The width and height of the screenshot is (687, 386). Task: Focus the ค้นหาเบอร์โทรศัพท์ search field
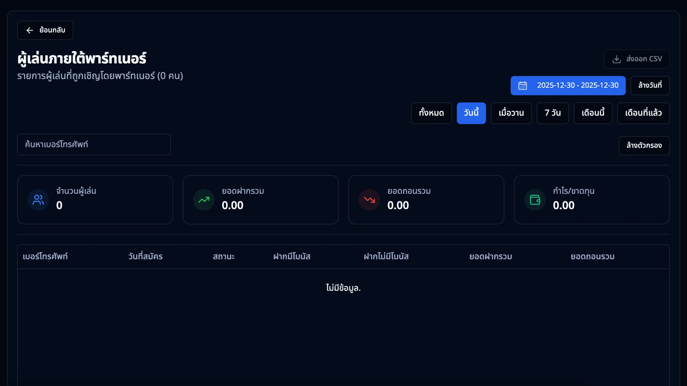click(94, 144)
